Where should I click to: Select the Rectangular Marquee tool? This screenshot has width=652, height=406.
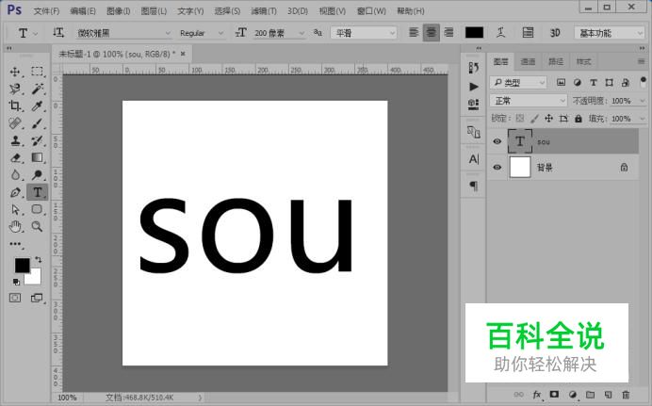click(37, 72)
